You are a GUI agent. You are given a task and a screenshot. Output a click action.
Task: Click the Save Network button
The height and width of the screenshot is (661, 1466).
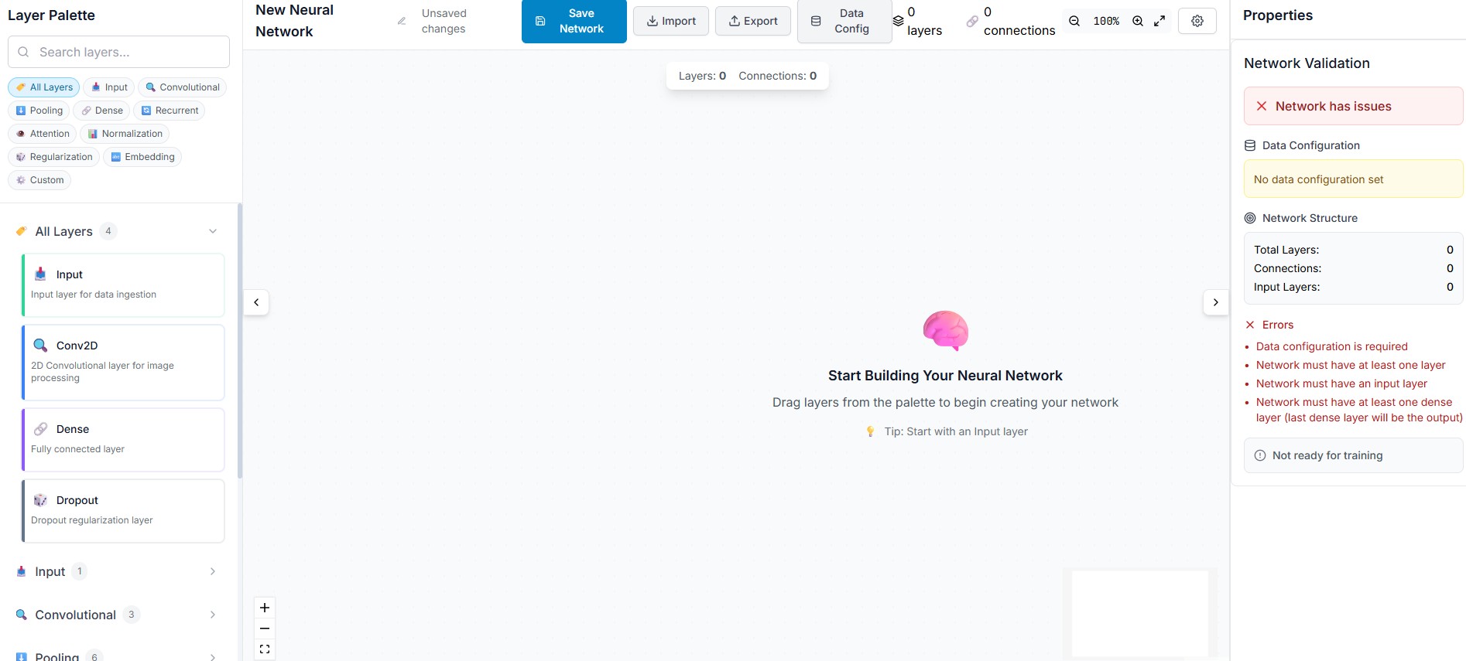(574, 21)
